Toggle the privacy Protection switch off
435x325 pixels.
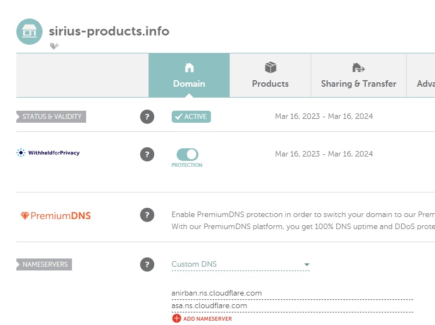click(188, 154)
